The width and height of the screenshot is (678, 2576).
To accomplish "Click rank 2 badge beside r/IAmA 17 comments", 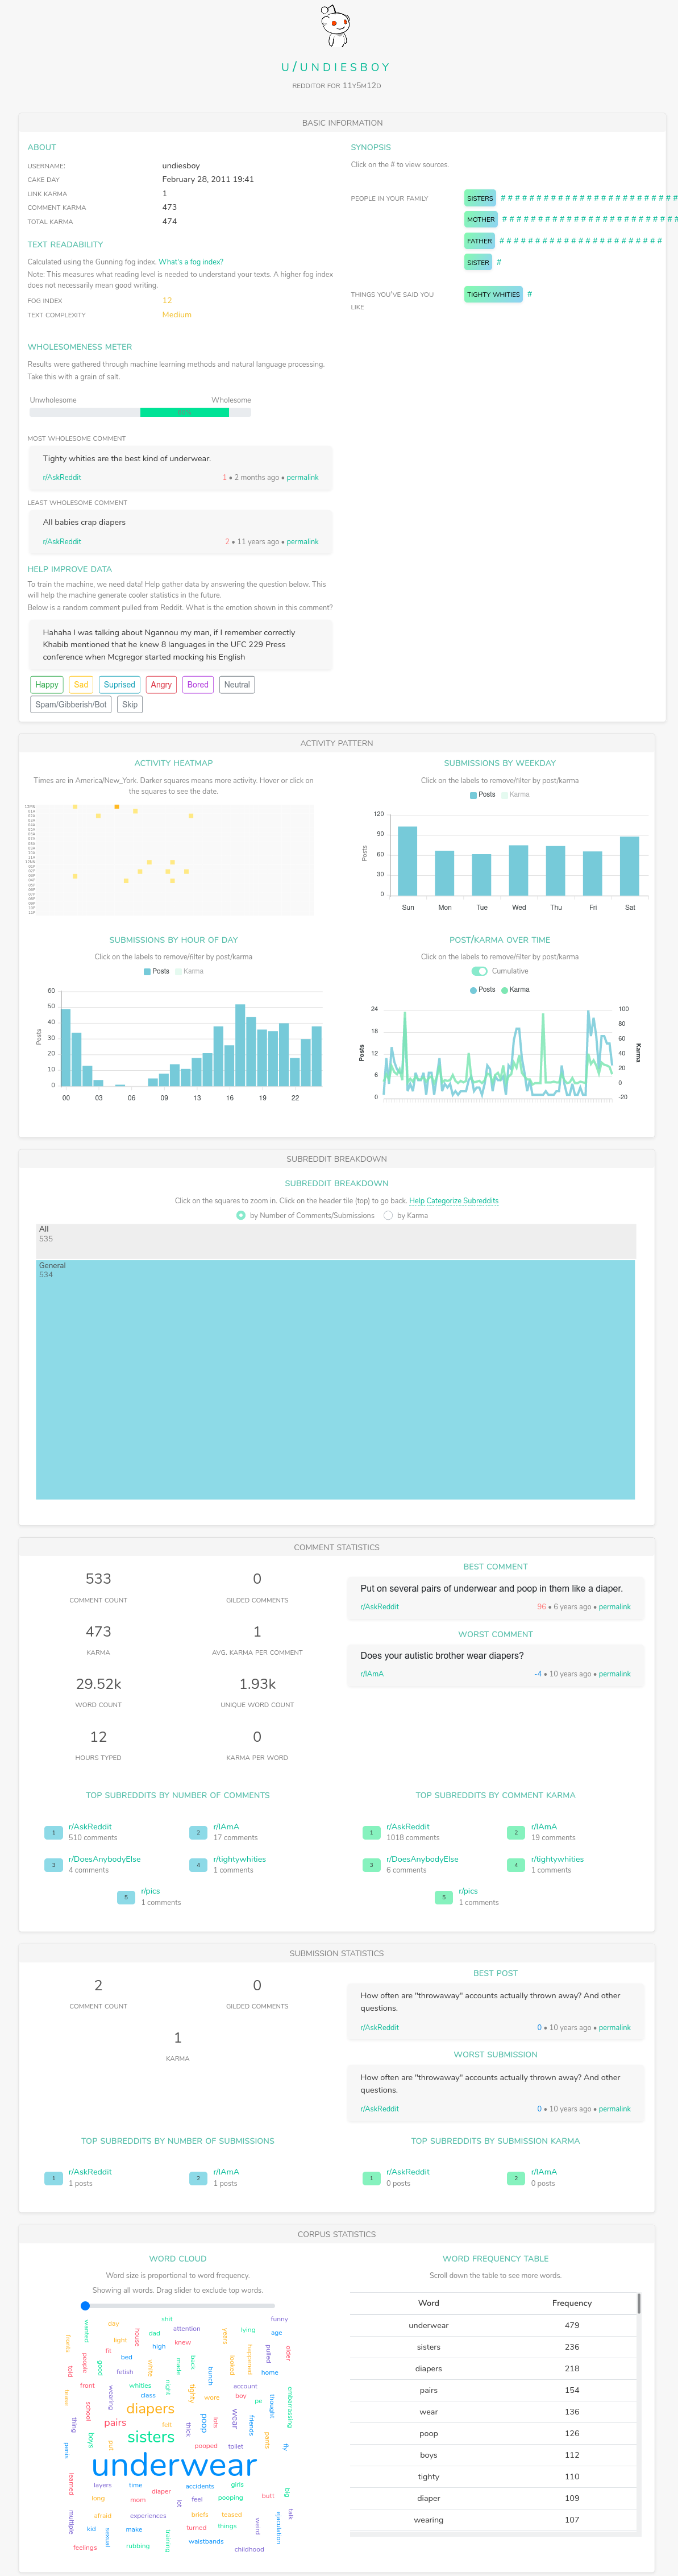I will coord(198,1832).
